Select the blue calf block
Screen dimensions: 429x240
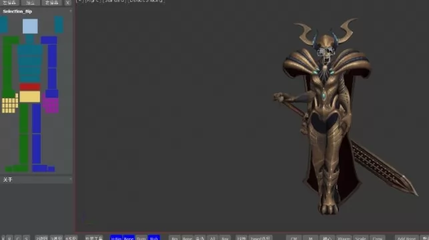[37, 149]
